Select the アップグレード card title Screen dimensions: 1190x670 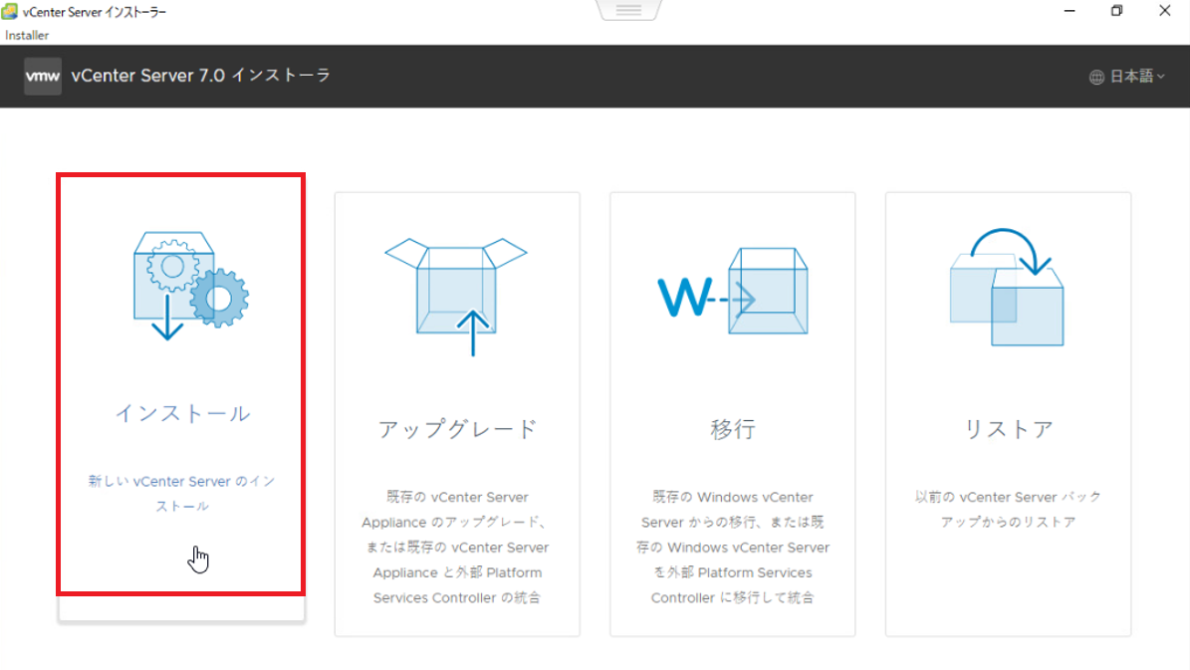[x=457, y=429]
